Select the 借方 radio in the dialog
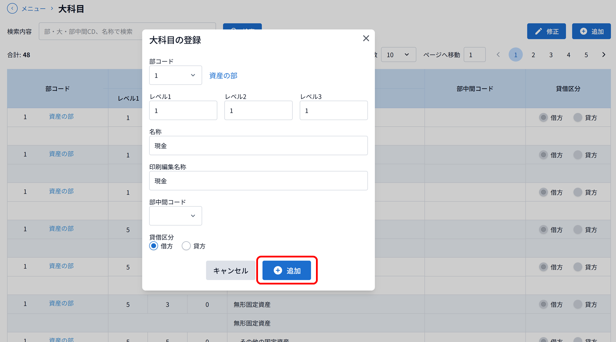The width and height of the screenshot is (616, 342). pyautogui.click(x=153, y=246)
